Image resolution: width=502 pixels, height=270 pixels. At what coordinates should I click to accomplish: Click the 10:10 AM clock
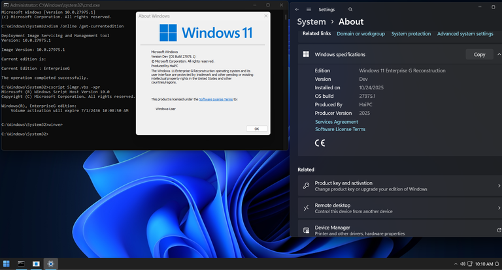[484, 264]
